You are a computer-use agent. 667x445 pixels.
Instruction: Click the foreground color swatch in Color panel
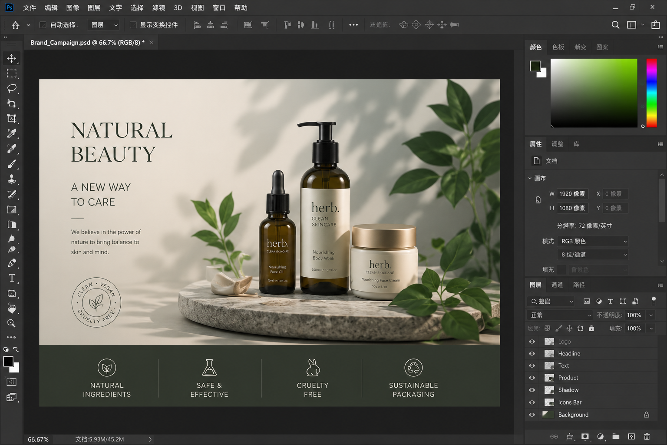535,66
